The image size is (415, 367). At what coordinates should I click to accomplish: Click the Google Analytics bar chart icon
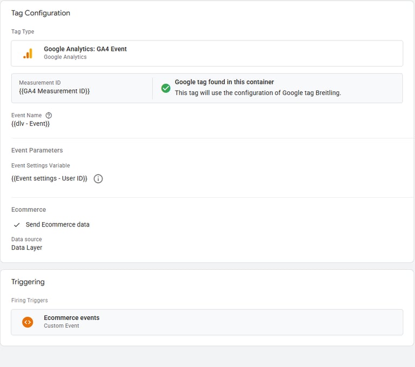point(28,53)
